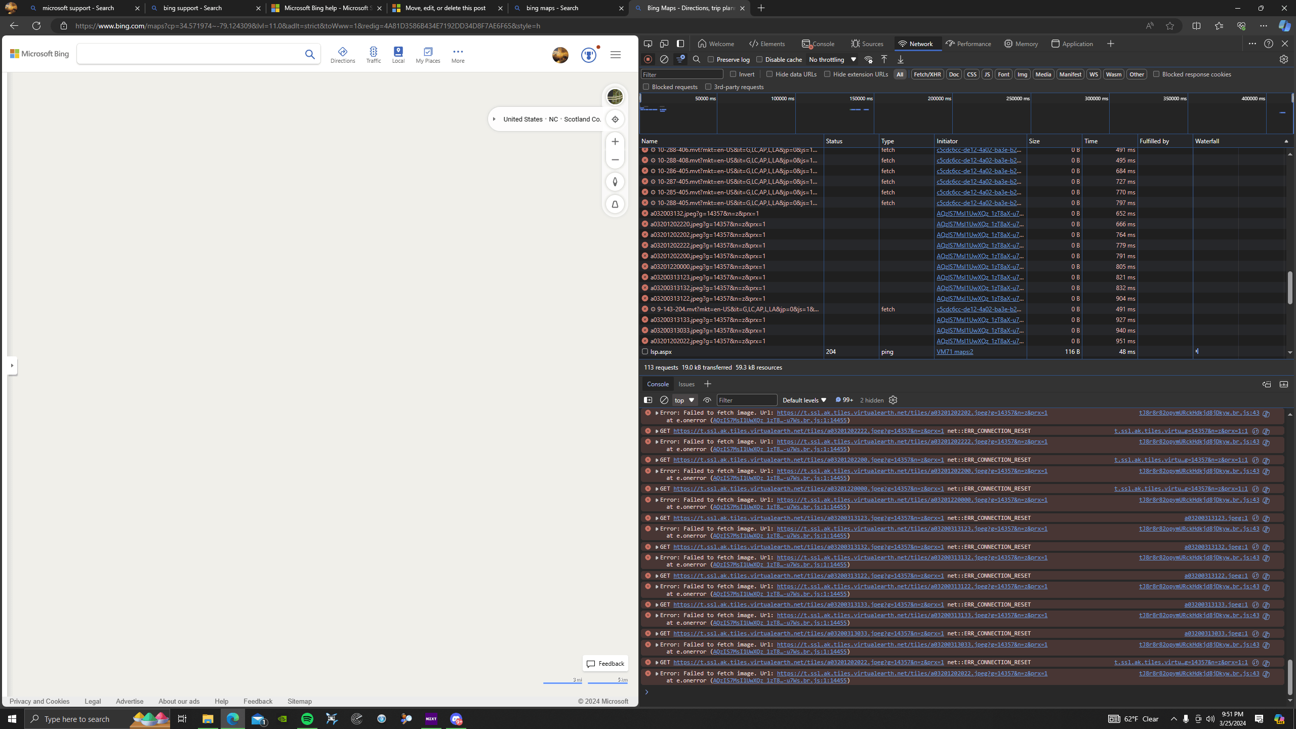This screenshot has height=729, width=1296.
Task: Check Hide data URLs
Action: (769, 74)
